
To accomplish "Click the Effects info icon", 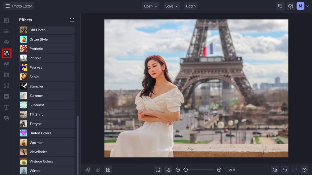I will (x=72, y=20).
